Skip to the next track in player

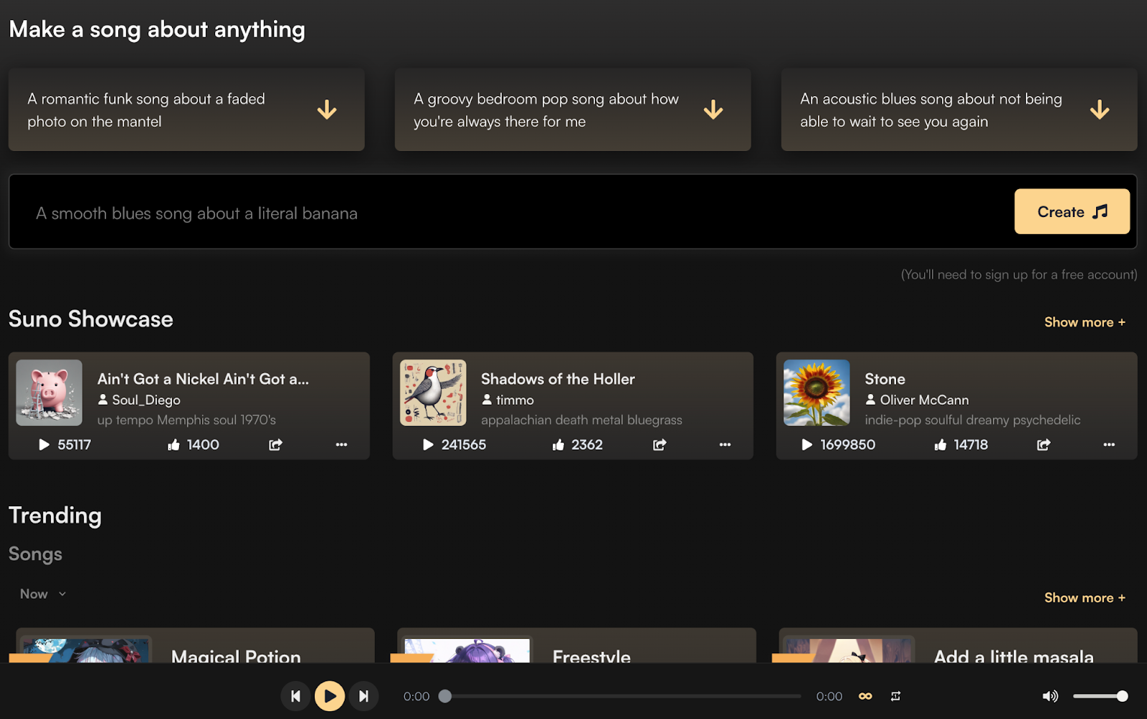click(x=363, y=696)
